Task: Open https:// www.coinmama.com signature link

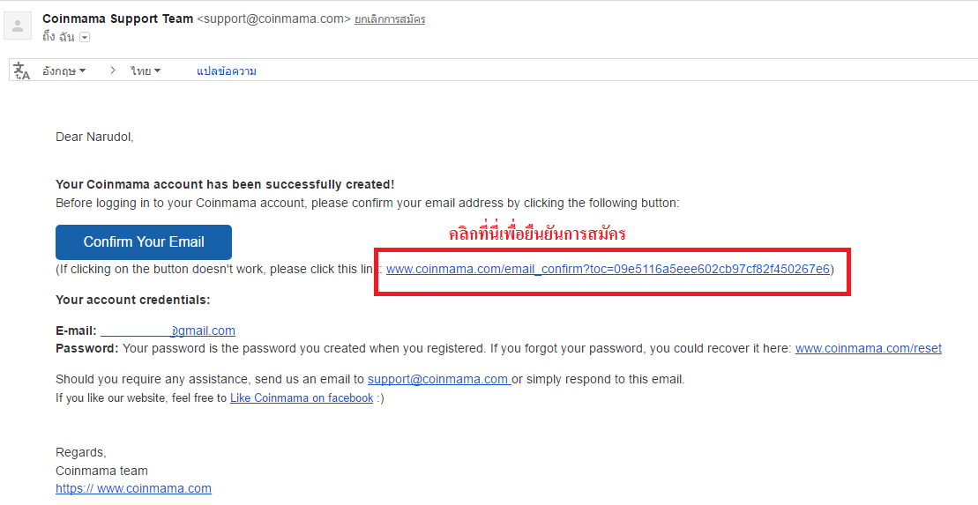Action: click(133, 488)
